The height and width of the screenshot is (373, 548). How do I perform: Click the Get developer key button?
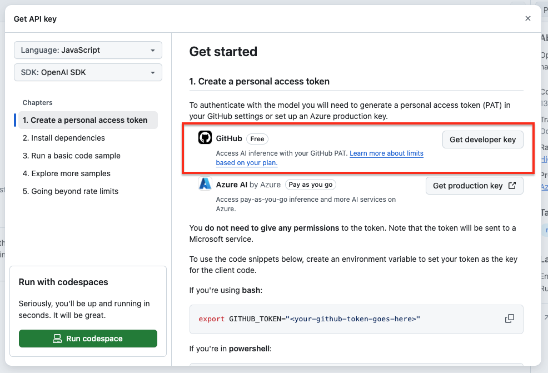[482, 140]
